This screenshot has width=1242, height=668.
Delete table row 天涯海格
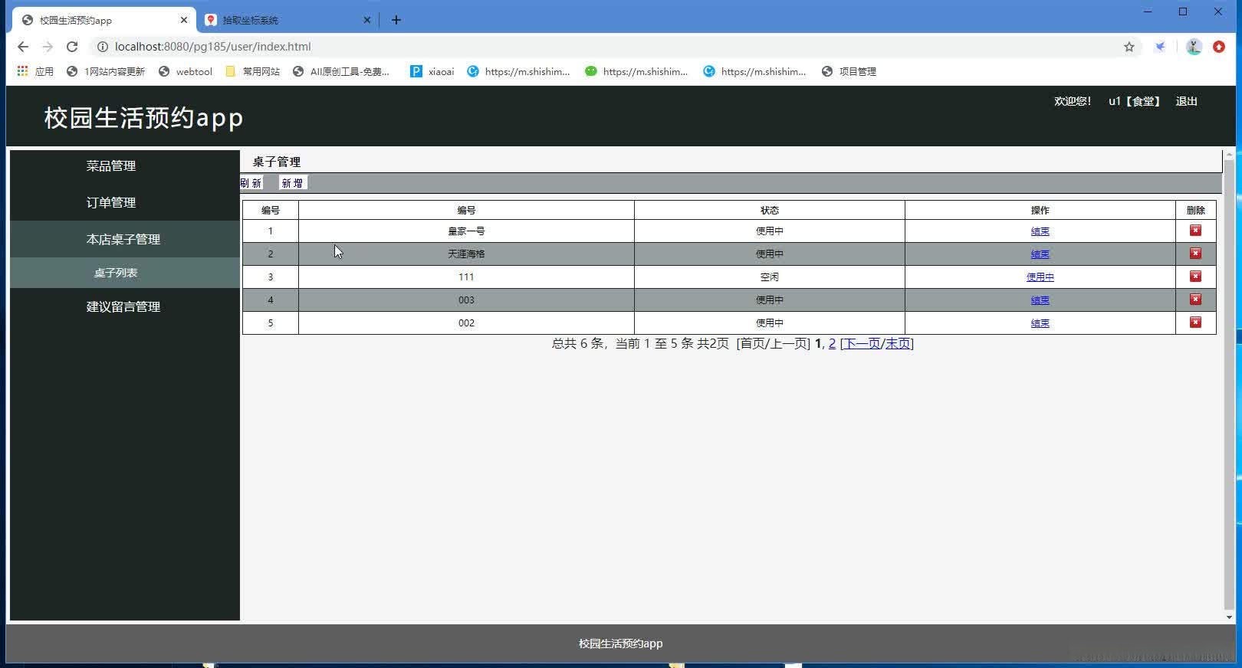[x=1195, y=254]
